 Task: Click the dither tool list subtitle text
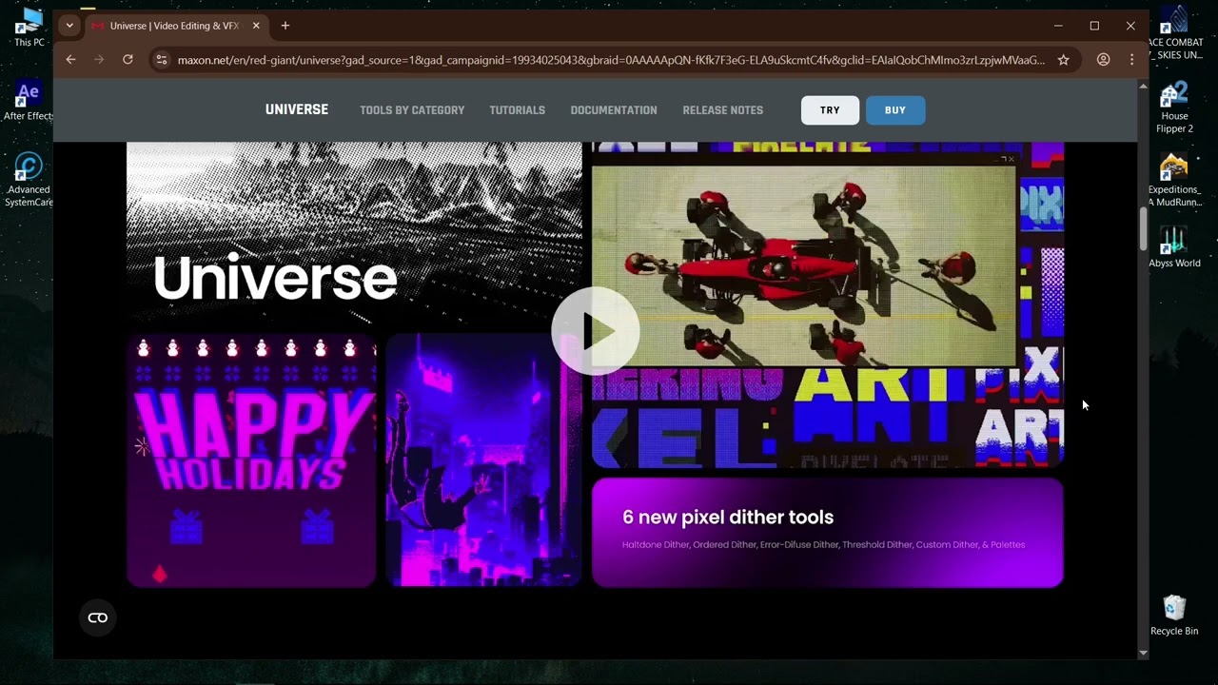tap(823, 545)
